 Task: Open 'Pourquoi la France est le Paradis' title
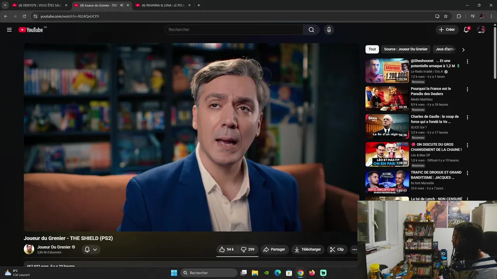[x=431, y=91]
